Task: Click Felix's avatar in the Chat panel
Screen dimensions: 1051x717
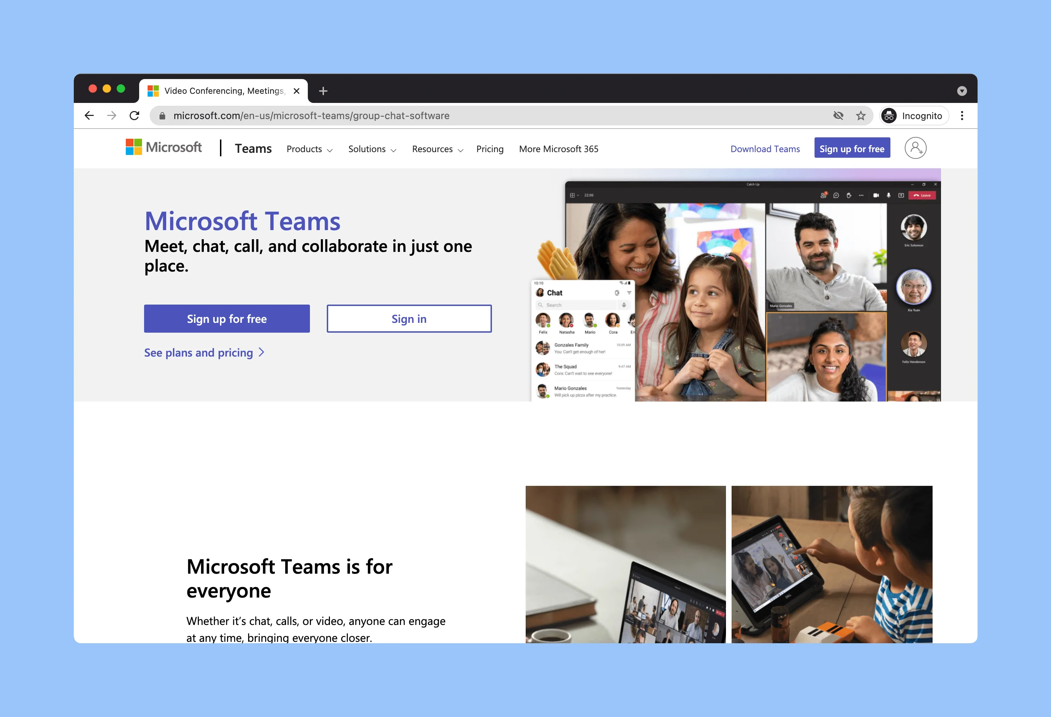Action: [x=543, y=320]
